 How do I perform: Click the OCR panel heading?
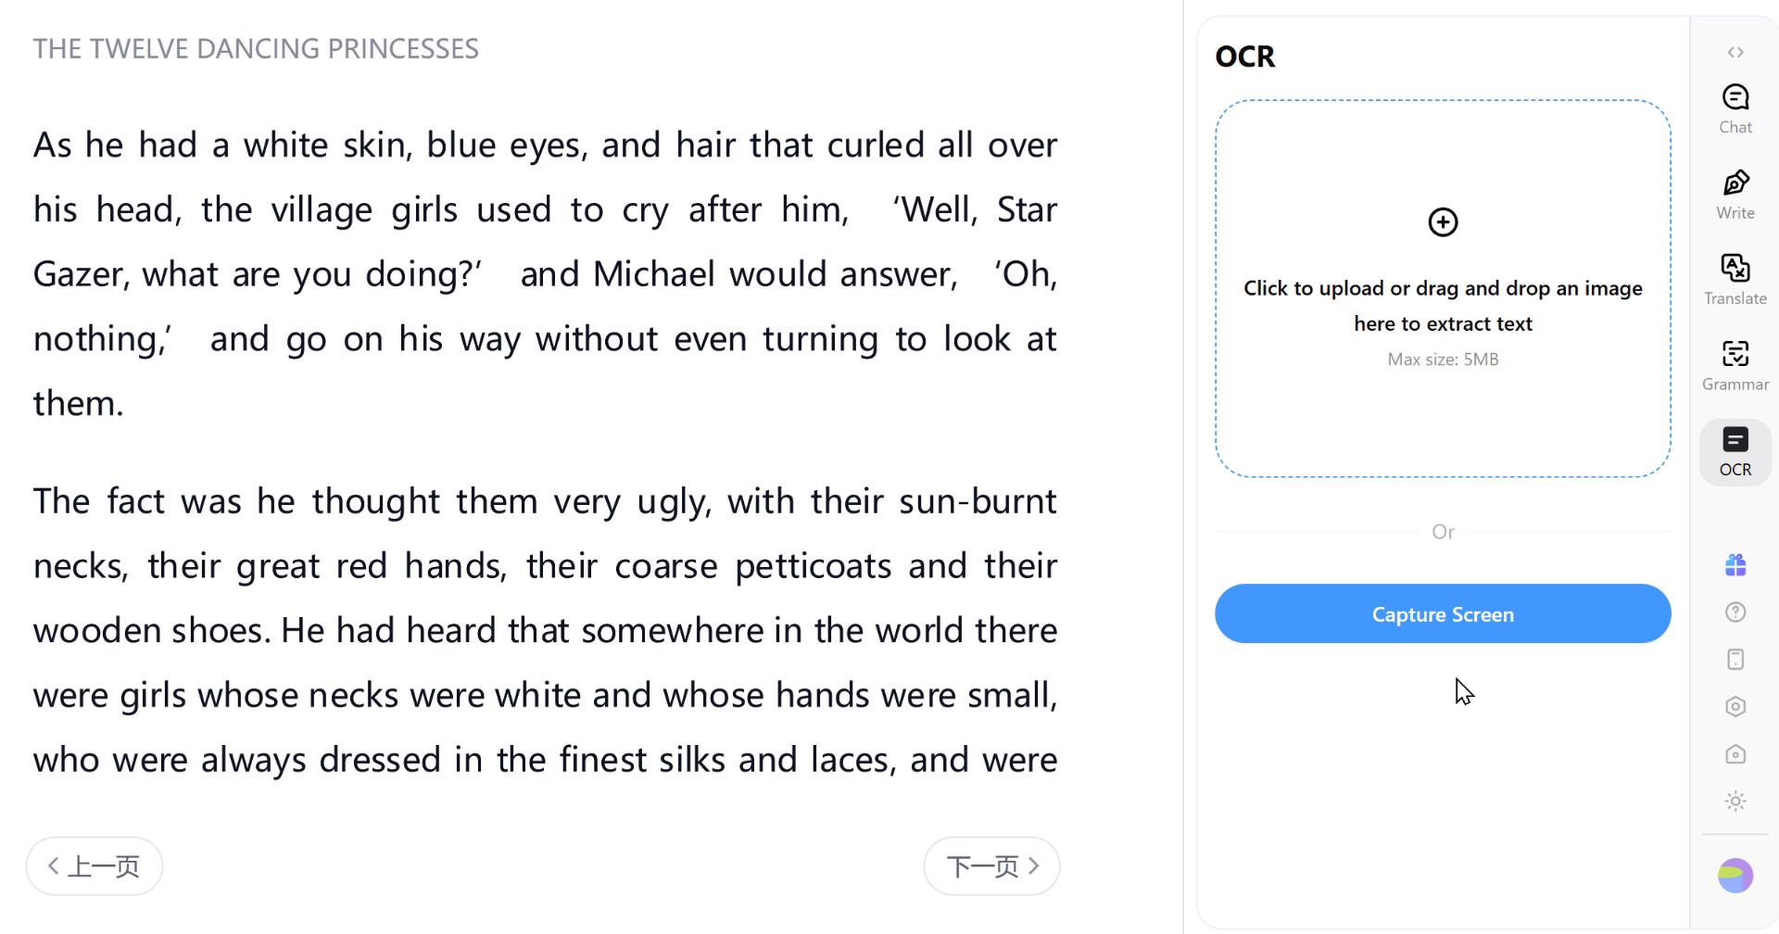tap(1244, 57)
